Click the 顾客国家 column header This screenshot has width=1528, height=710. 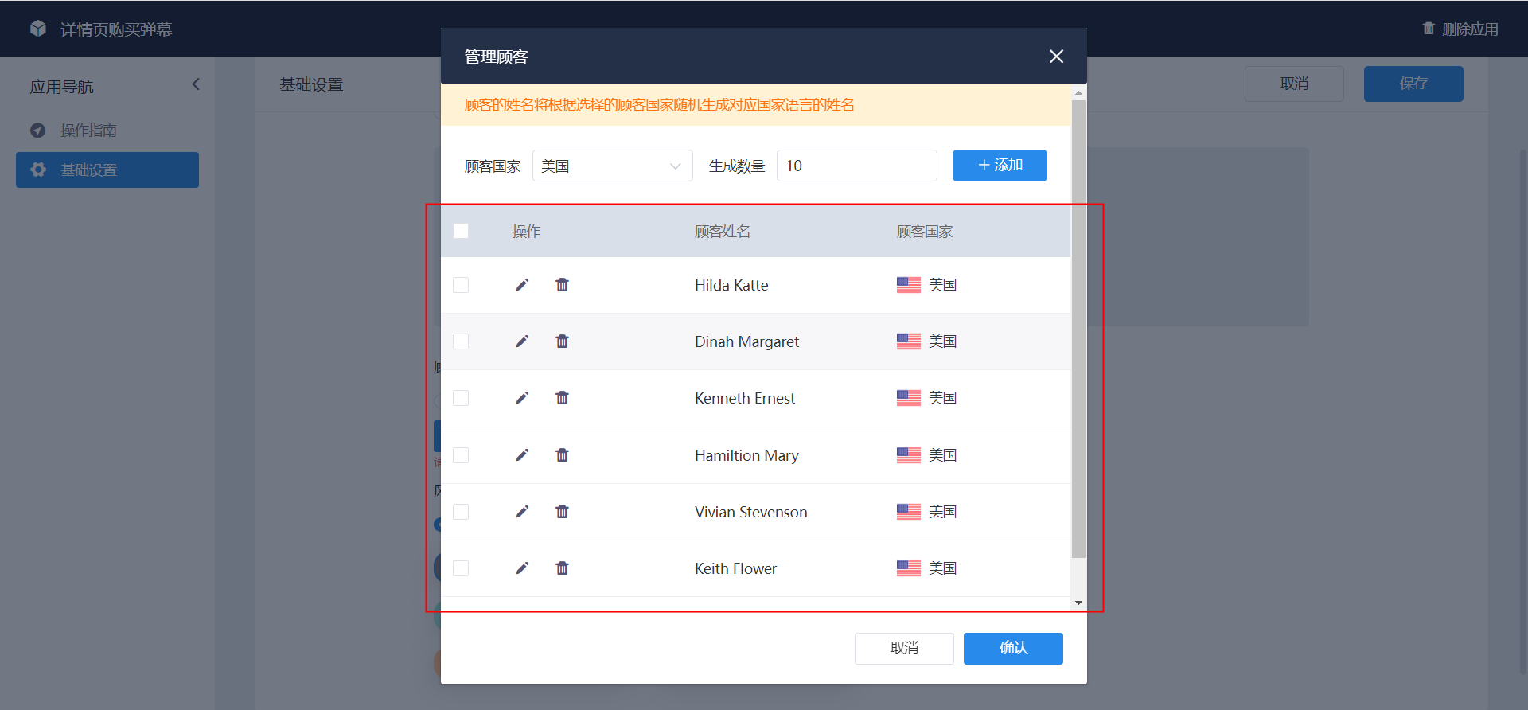coord(925,232)
